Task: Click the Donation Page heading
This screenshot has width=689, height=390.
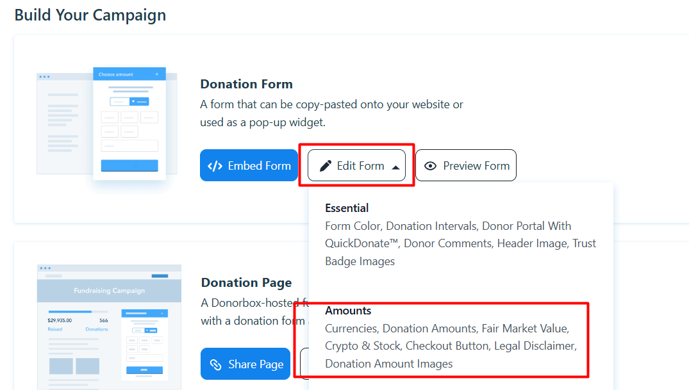Action: pyautogui.click(x=246, y=282)
